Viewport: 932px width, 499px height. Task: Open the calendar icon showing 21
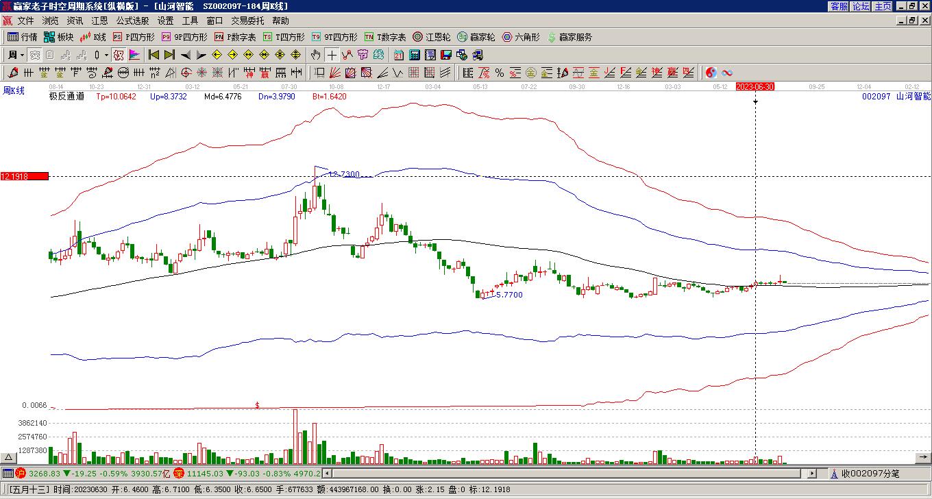click(x=399, y=55)
